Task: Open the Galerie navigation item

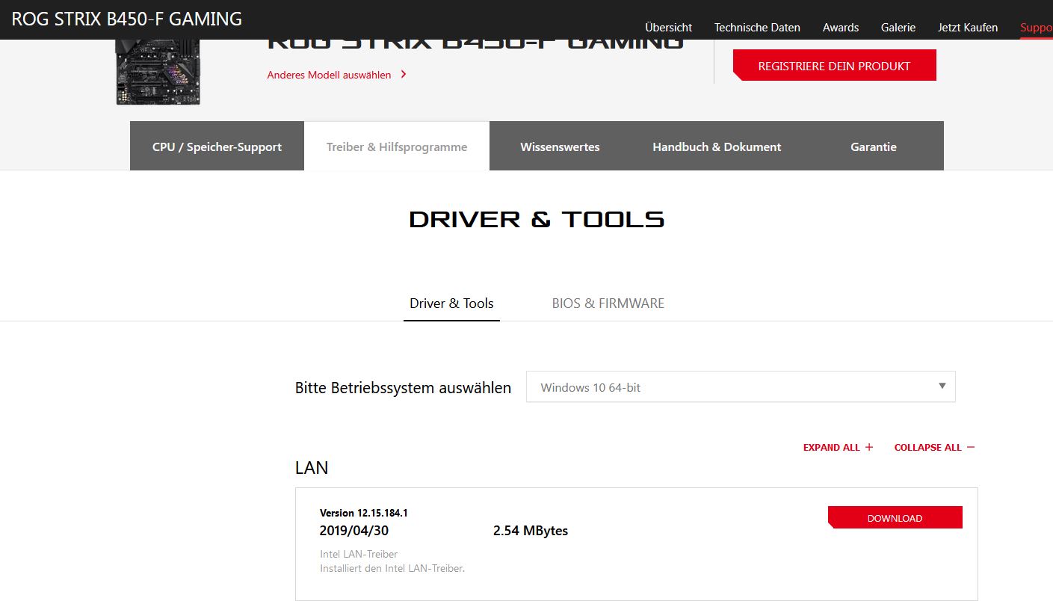Action: tap(898, 27)
